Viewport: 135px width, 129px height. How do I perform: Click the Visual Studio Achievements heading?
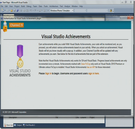coord(66,37)
